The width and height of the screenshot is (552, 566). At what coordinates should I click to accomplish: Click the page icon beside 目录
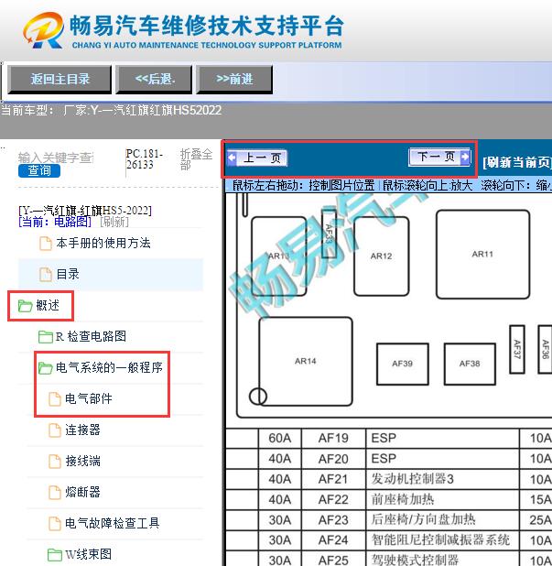(x=46, y=275)
